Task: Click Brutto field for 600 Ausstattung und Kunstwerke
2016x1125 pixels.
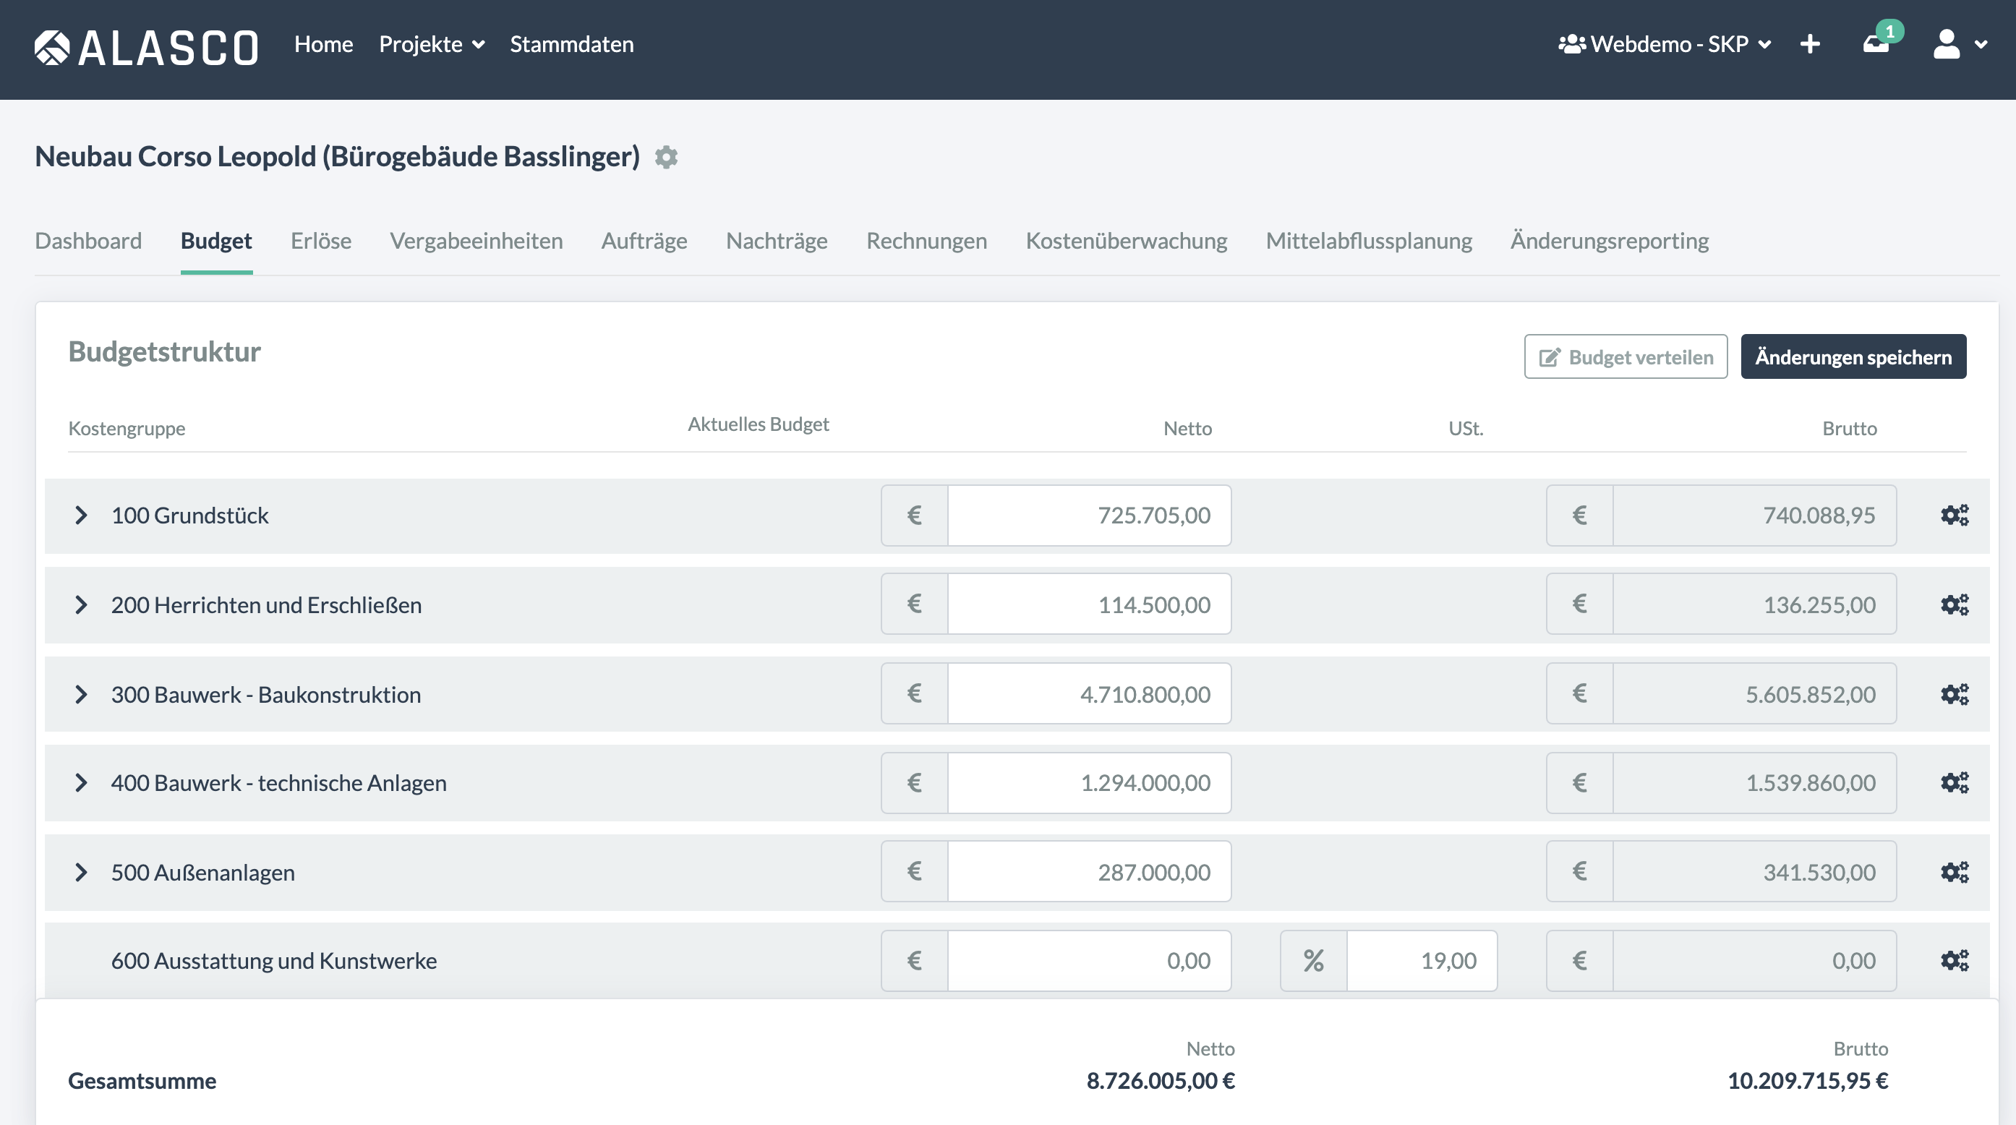Action: (1754, 961)
